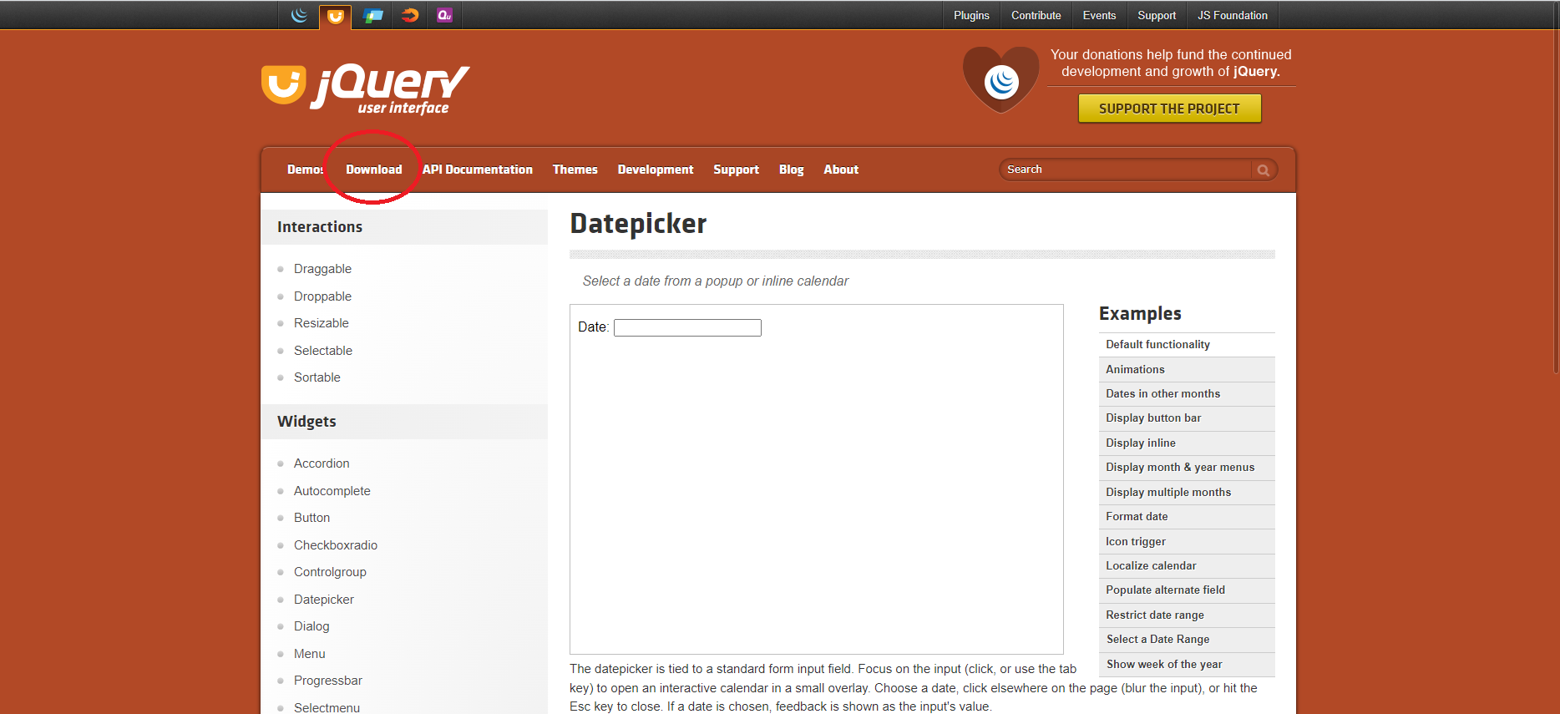Open Resizable demo

coord(322,323)
